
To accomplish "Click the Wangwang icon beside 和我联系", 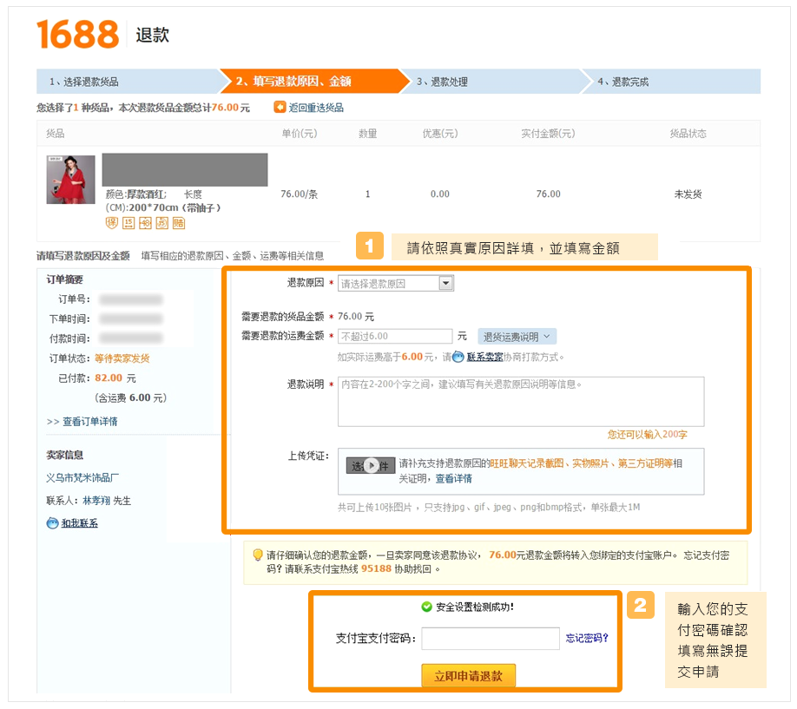I will tap(52, 523).
